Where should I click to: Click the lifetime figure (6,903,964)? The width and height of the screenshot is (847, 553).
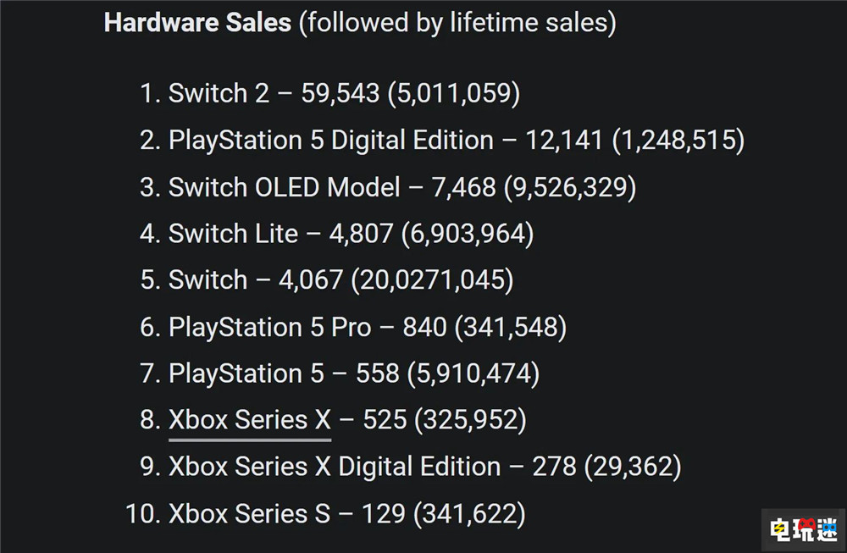point(467,234)
